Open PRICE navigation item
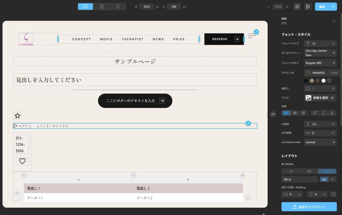 (x=179, y=39)
